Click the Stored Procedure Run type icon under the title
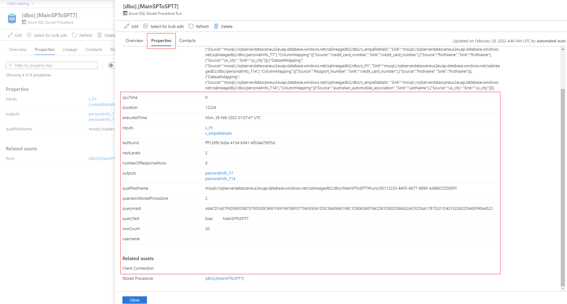 (x=125, y=13)
